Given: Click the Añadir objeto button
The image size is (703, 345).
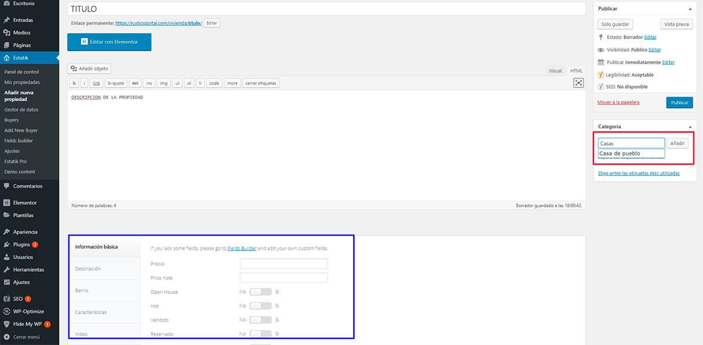Looking at the screenshot, I should click(x=89, y=68).
